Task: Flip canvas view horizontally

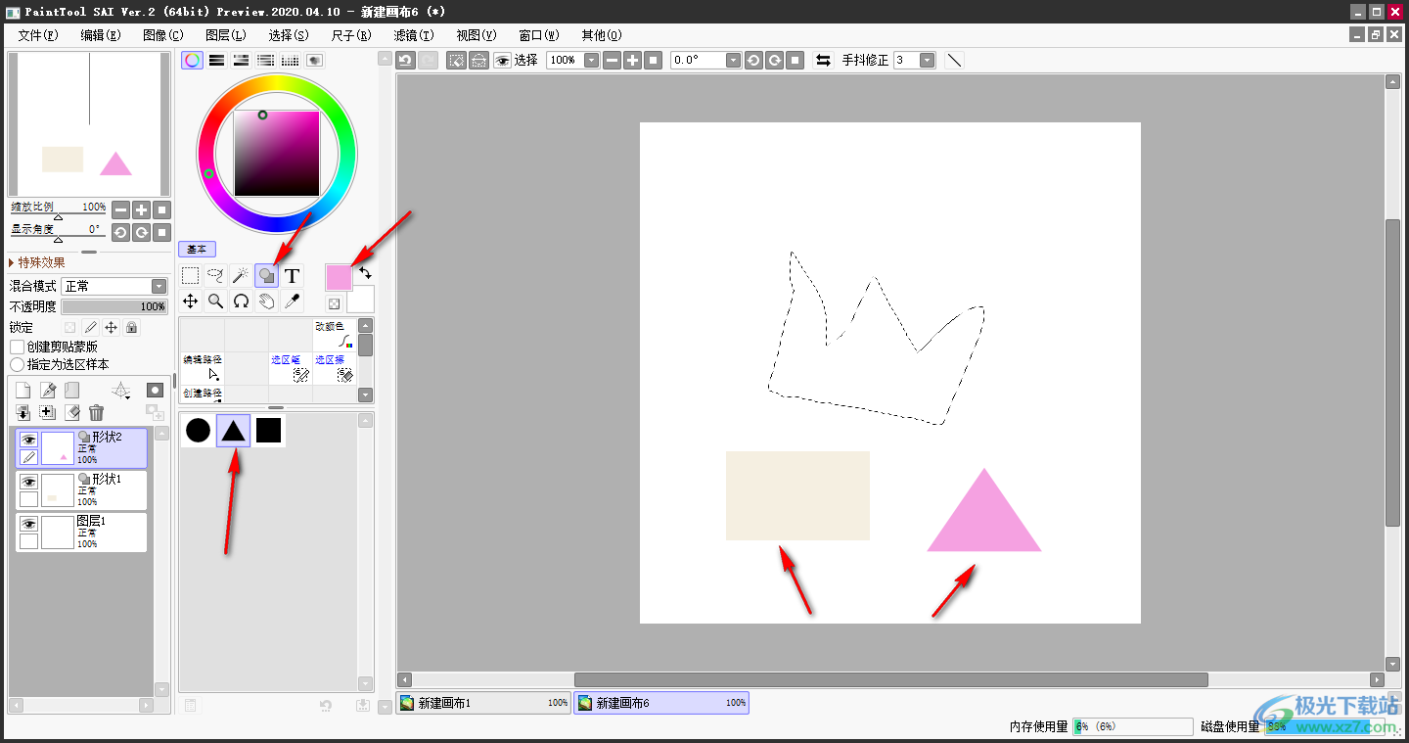Action: (x=823, y=60)
